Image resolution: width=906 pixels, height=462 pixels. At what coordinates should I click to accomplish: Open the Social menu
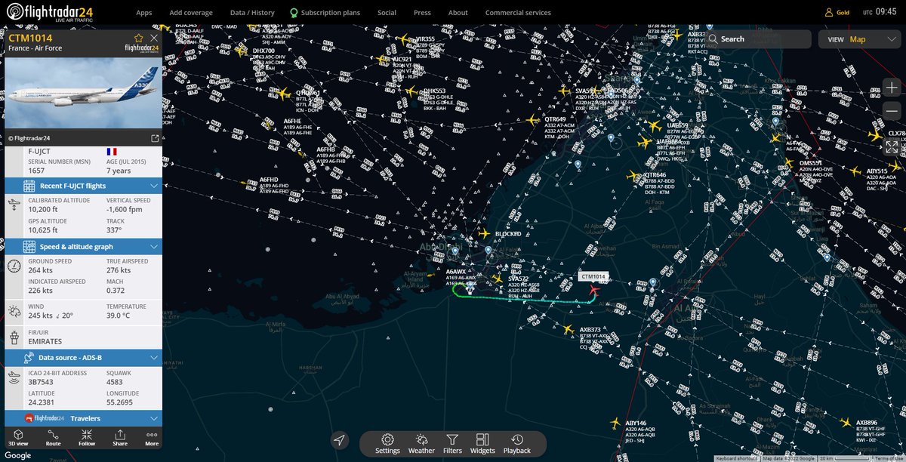(387, 13)
